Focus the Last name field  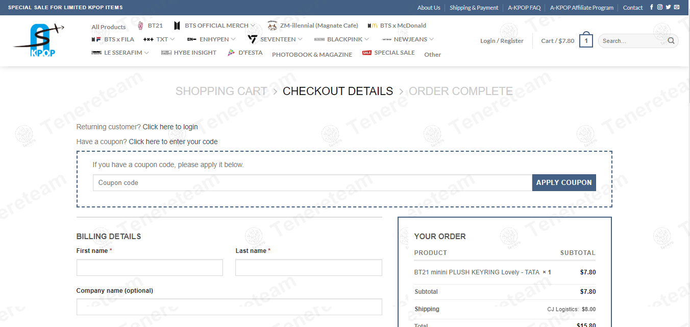click(309, 267)
